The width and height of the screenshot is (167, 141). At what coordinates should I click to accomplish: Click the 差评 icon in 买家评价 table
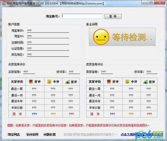click(x=67, y=82)
